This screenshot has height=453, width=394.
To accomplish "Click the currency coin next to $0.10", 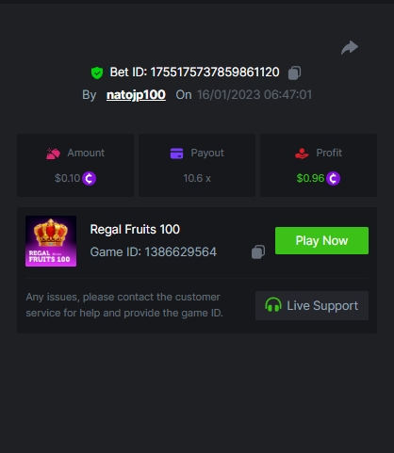I will 89,179.
